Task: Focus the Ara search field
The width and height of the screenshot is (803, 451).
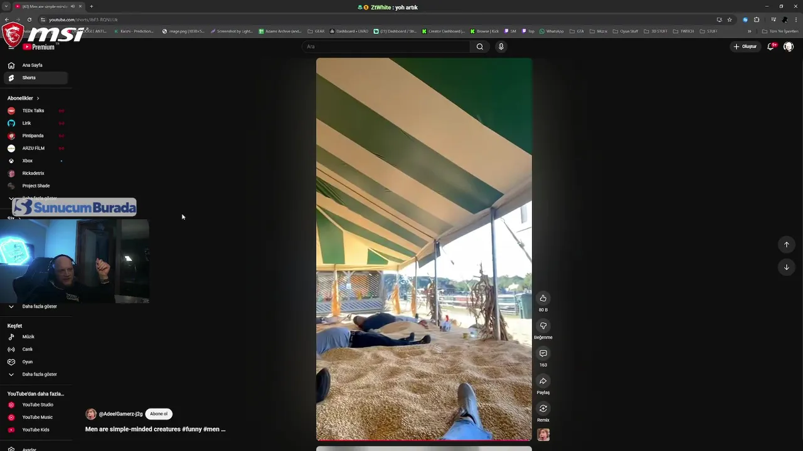Action: coord(386,46)
